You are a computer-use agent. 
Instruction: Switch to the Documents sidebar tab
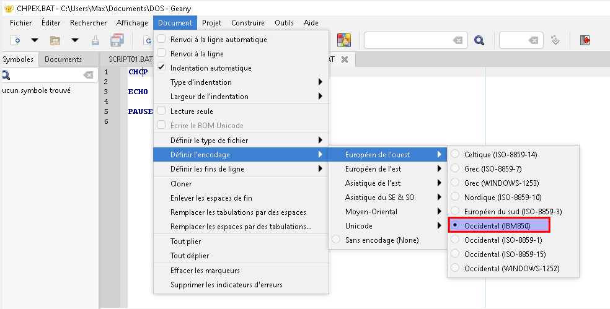point(63,59)
